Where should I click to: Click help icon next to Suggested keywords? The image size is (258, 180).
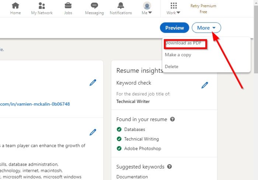point(170,167)
